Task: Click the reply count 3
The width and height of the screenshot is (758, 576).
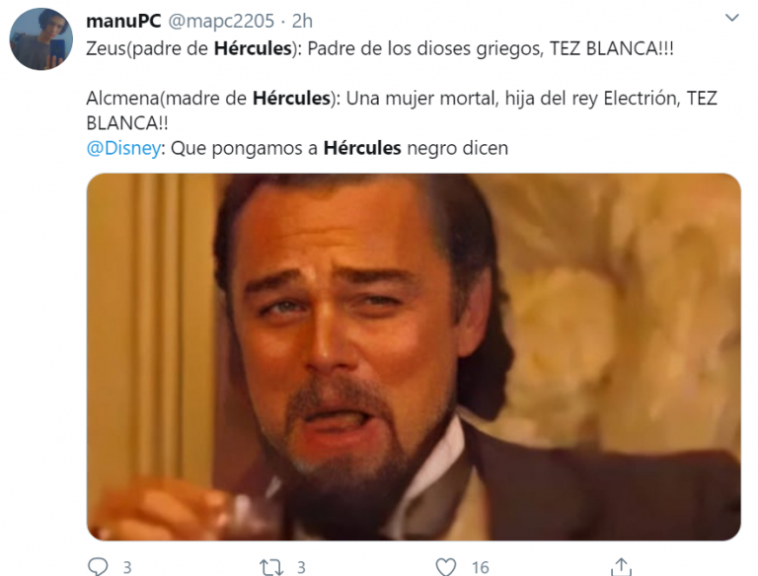Action: coord(127,567)
